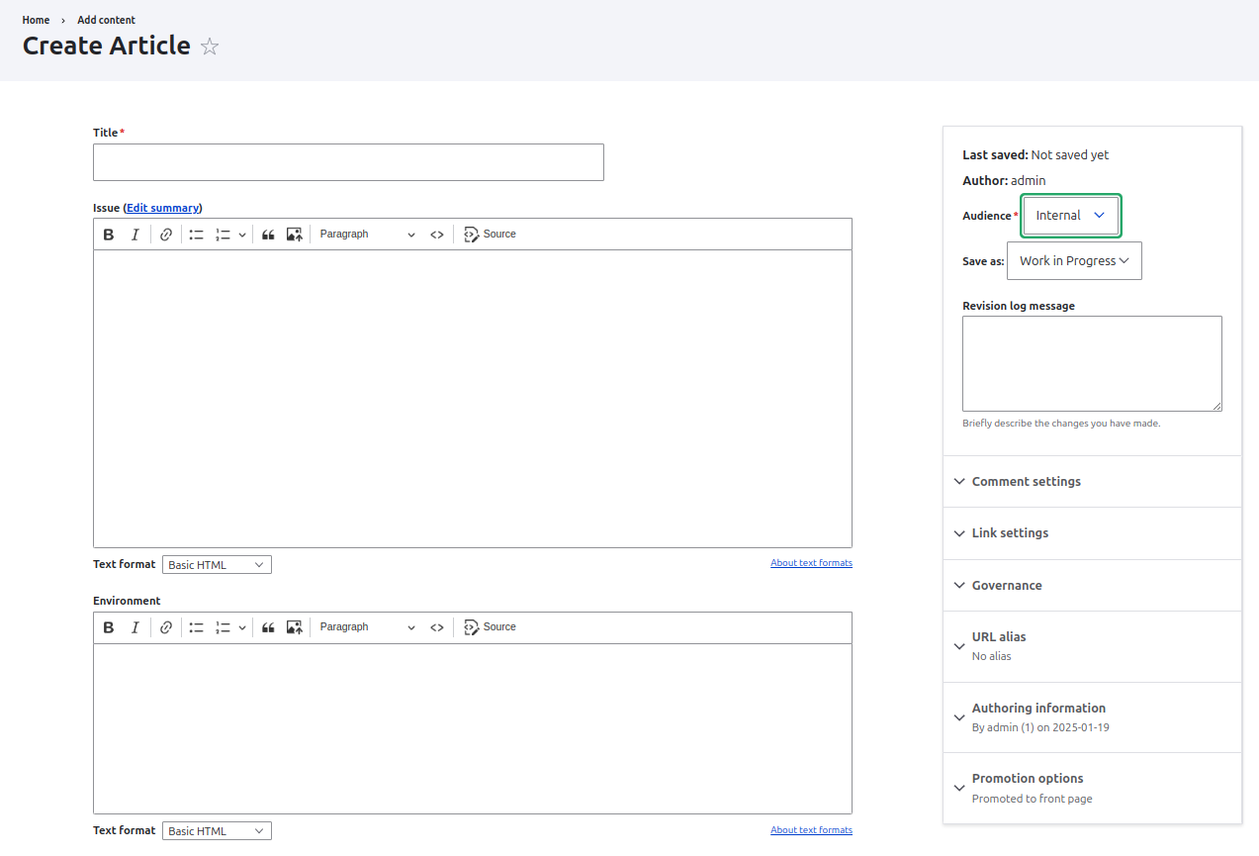1259x856 pixels.
Task: Insert a link in the Issue editor
Action: 166,235
